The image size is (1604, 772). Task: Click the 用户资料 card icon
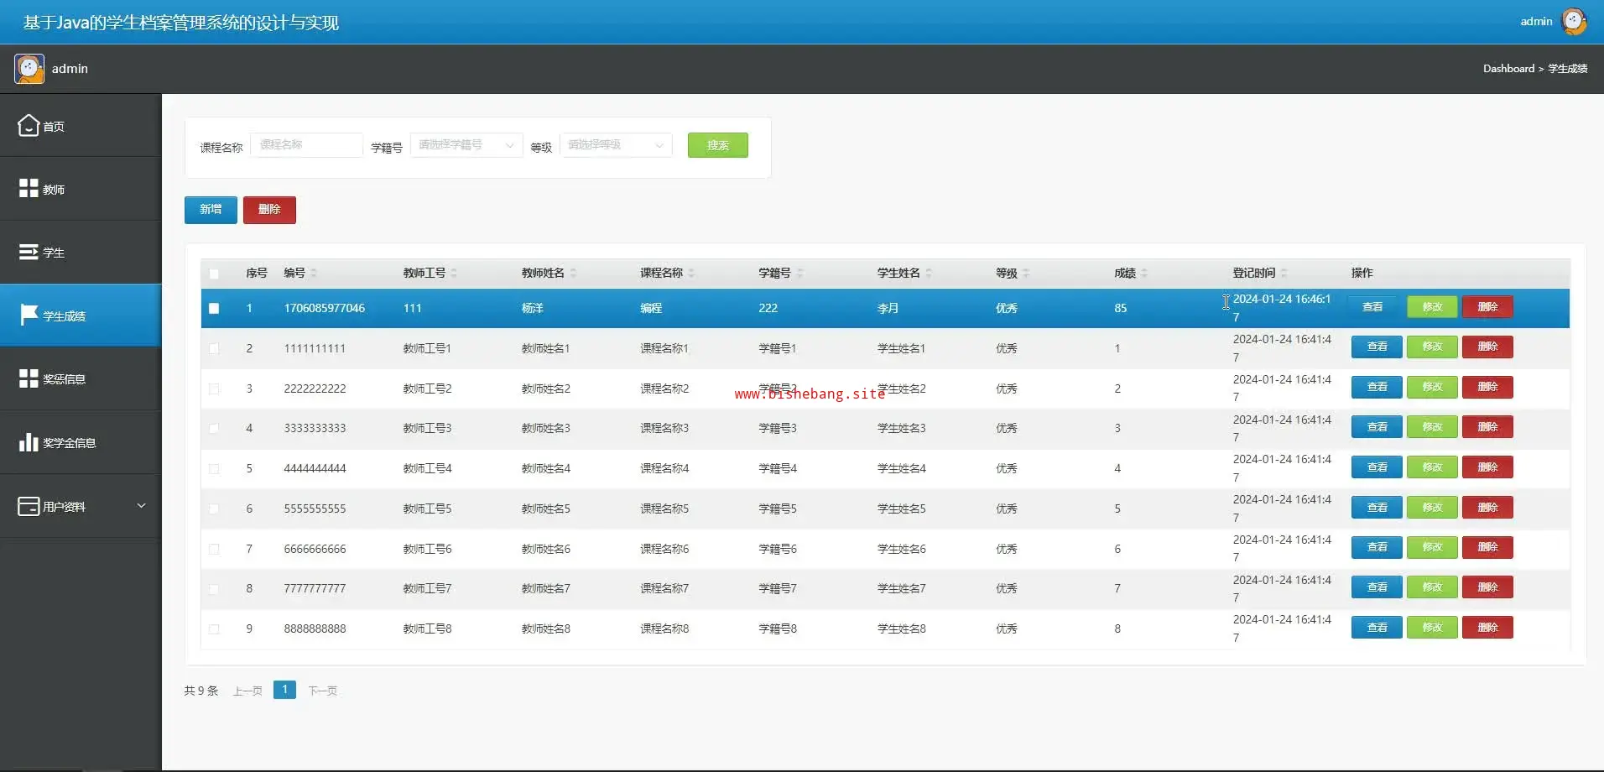pyautogui.click(x=29, y=506)
